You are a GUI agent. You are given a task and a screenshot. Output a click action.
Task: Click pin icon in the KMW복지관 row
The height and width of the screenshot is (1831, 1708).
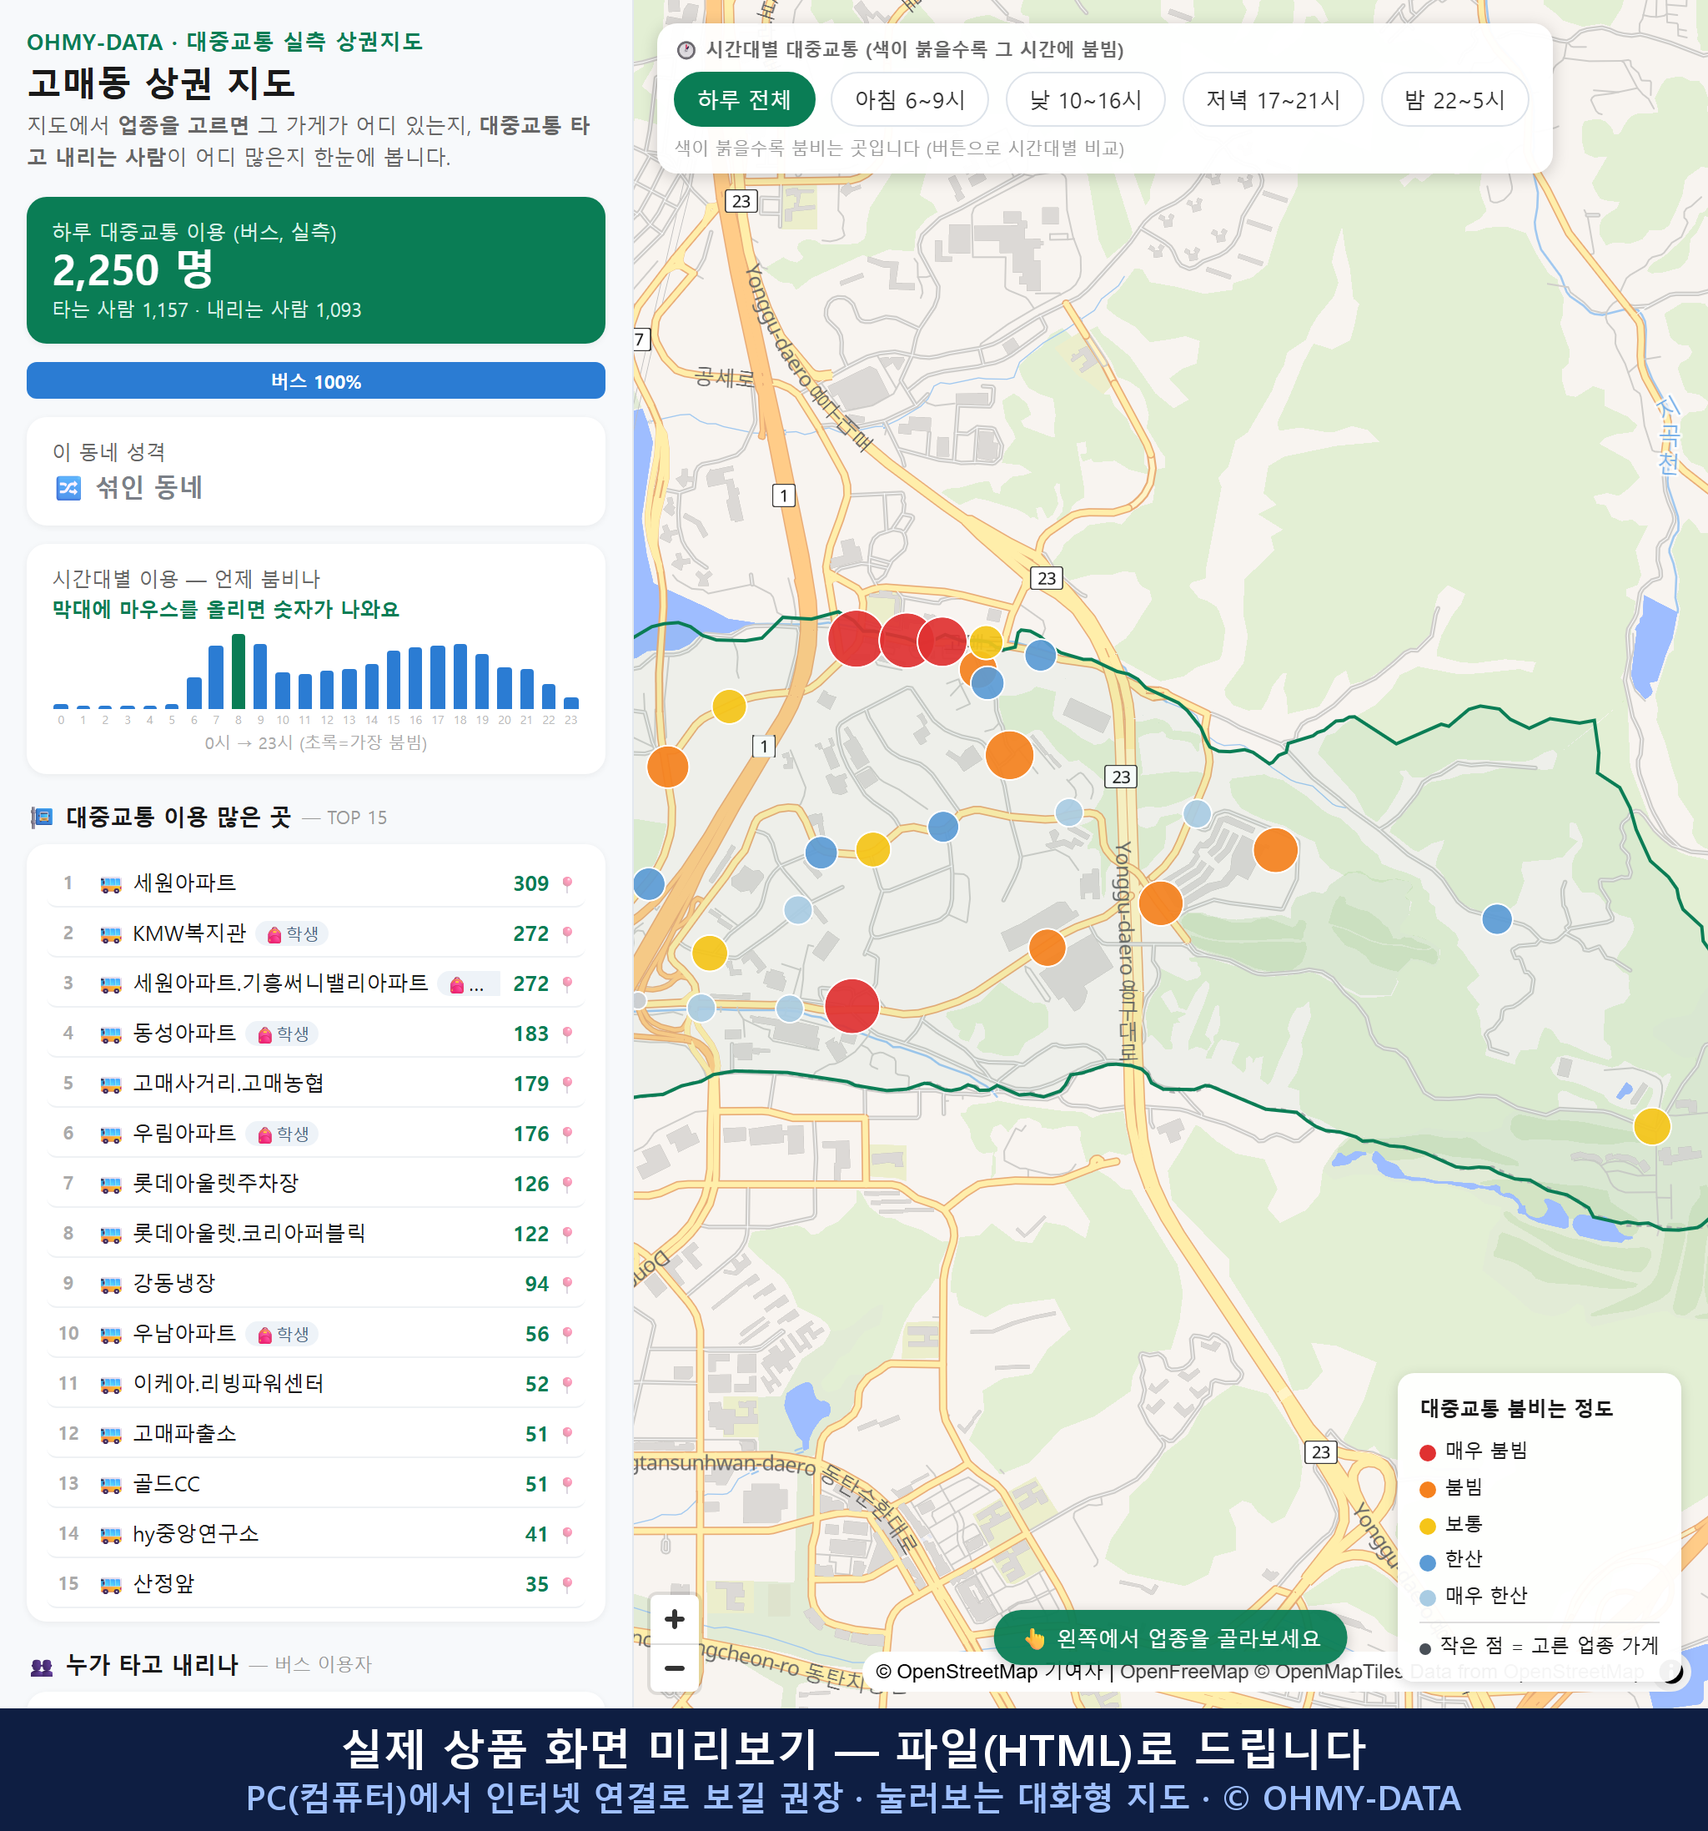click(x=567, y=933)
